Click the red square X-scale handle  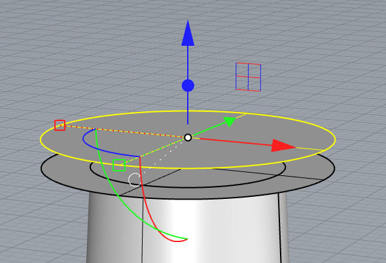point(60,125)
